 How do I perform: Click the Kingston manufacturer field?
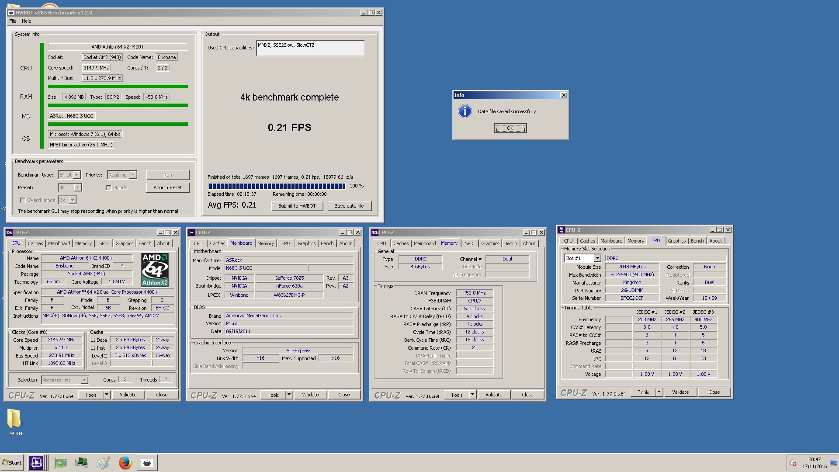pos(632,282)
